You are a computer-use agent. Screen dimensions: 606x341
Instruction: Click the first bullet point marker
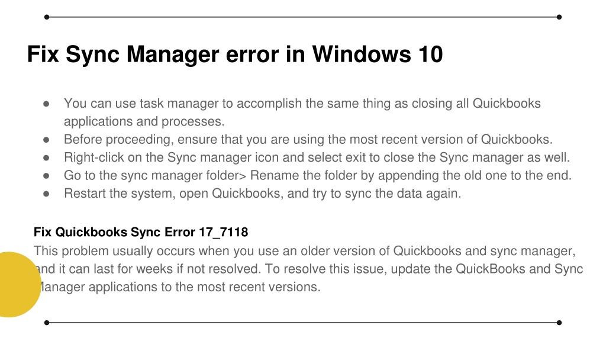(46, 104)
